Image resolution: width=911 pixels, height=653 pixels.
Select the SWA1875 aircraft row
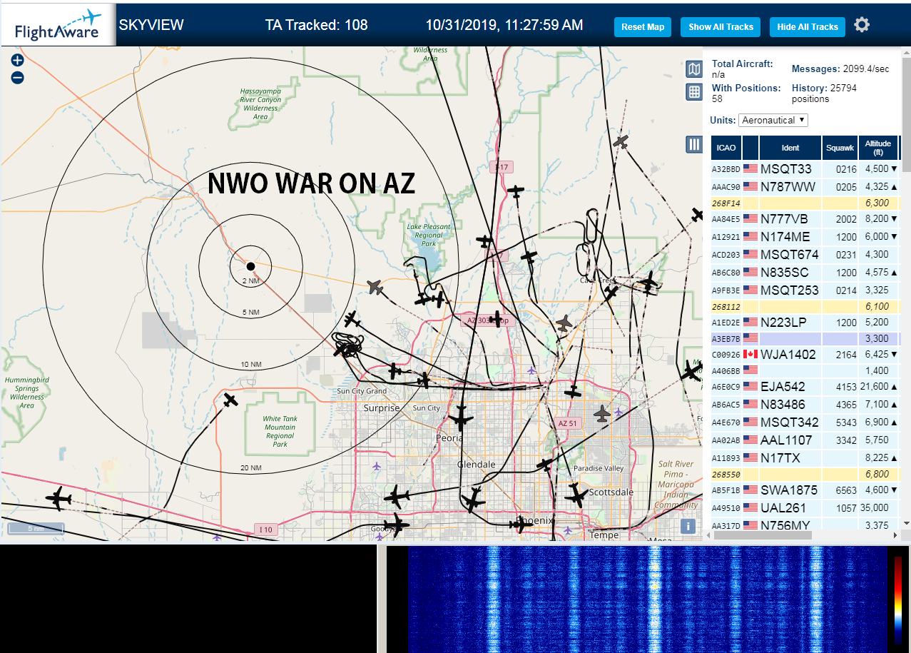(x=805, y=490)
